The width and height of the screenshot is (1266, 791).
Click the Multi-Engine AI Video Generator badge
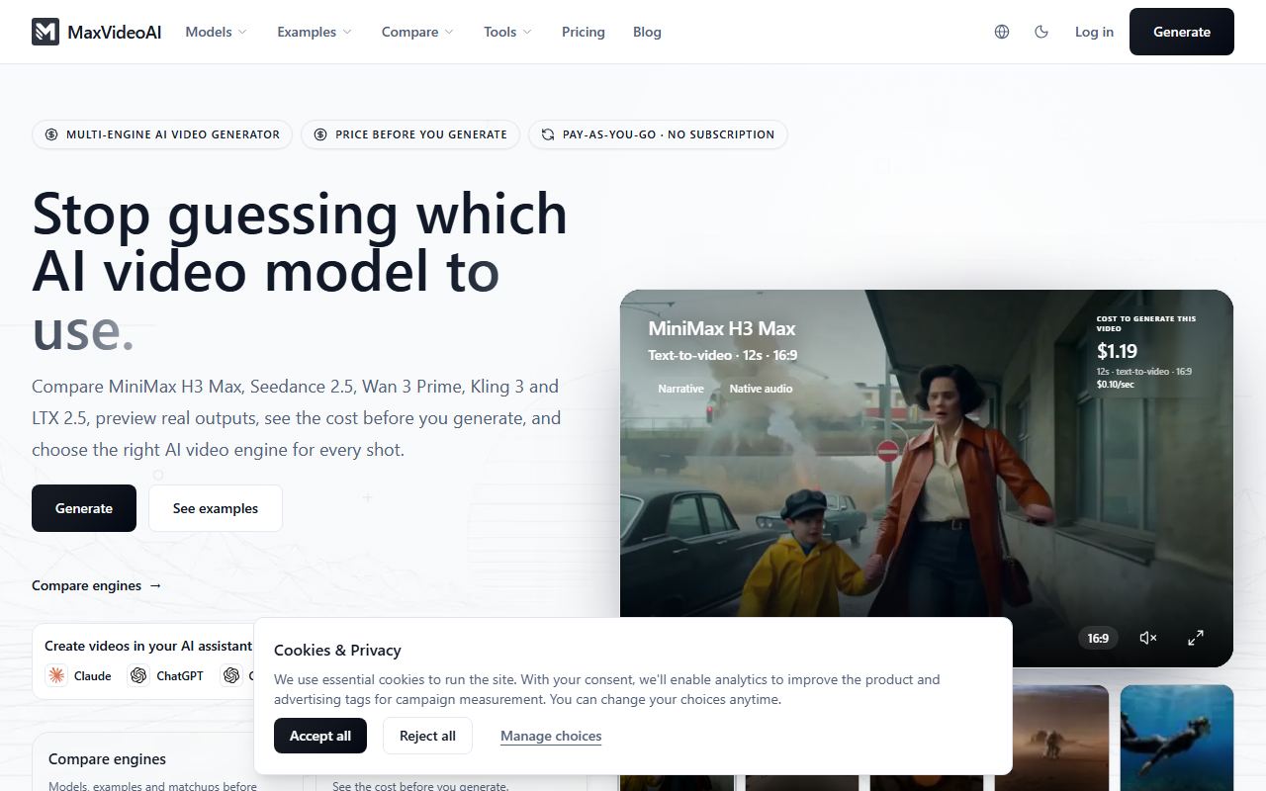point(162,134)
